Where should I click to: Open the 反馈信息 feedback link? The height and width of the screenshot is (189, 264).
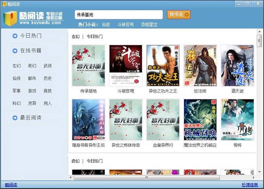249,185
